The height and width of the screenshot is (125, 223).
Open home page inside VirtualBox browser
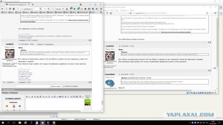coord(111,13)
